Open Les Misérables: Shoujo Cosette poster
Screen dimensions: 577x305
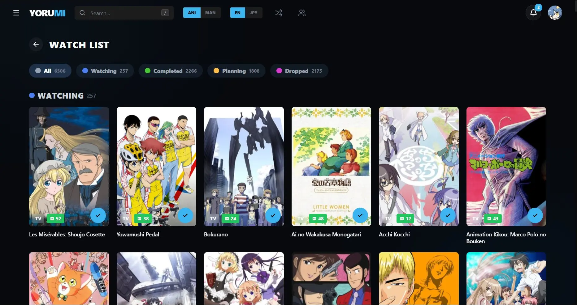point(69,167)
